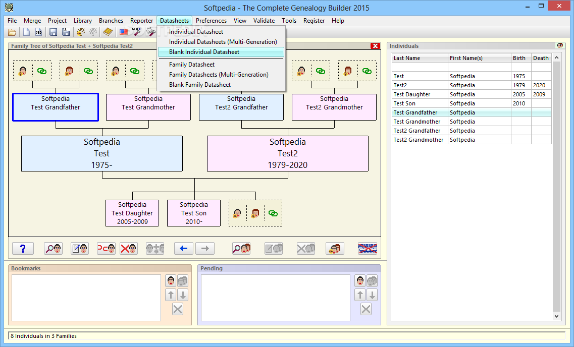Screen dimensions: 574x347
Task: Click add family couple with star icon
Action: 335,249
